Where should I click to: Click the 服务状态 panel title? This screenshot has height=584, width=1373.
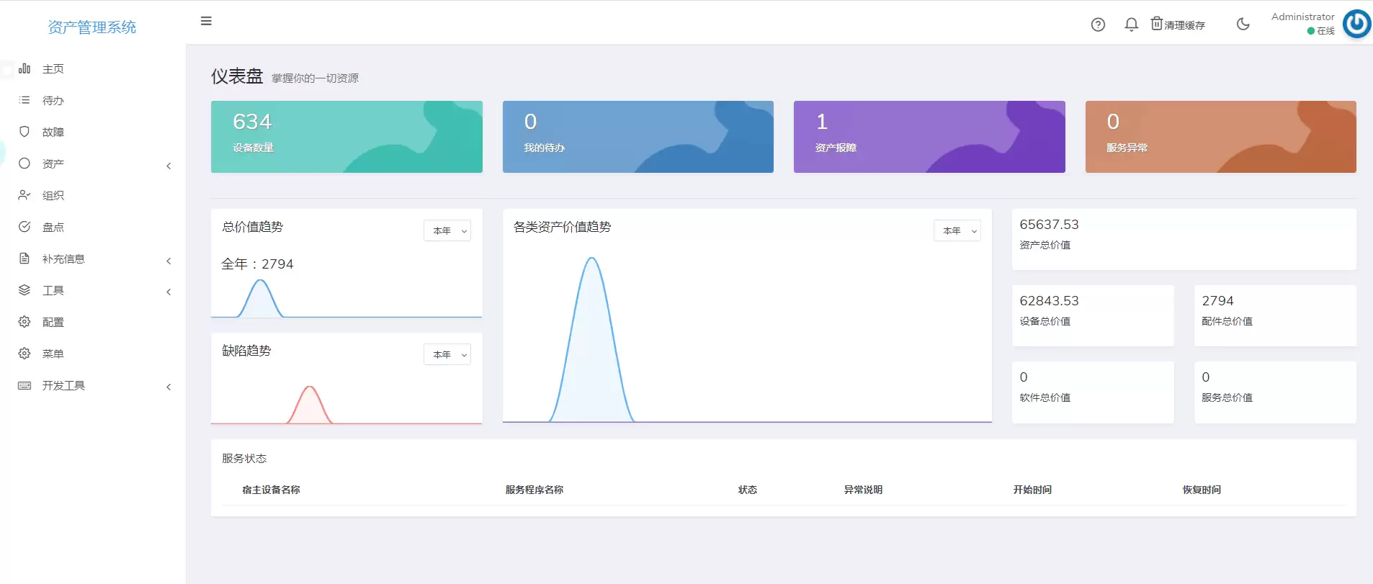click(x=244, y=459)
